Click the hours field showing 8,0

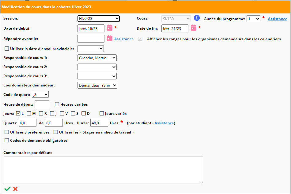point(54,123)
